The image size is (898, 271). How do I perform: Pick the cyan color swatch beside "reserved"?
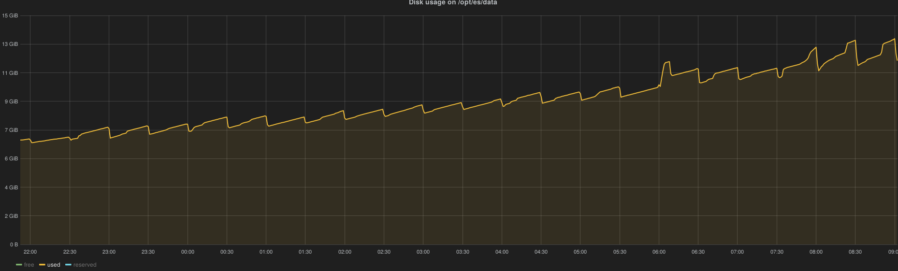coord(68,265)
